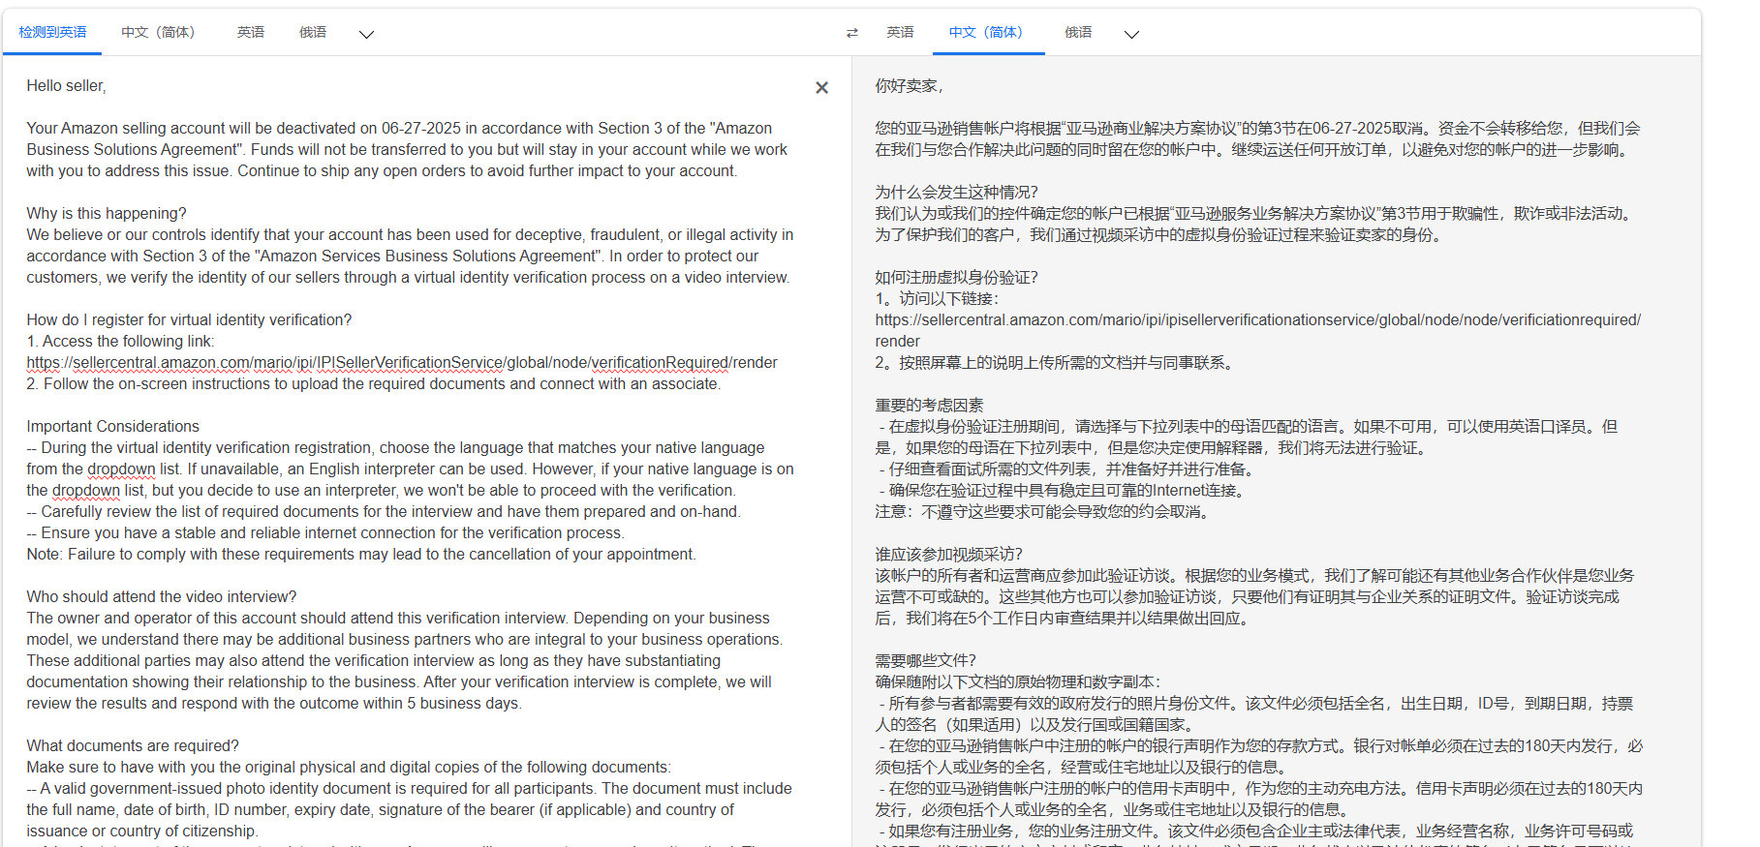Expand source language list chevron
This screenshot has height=847, width=1760.
[366, 34]
